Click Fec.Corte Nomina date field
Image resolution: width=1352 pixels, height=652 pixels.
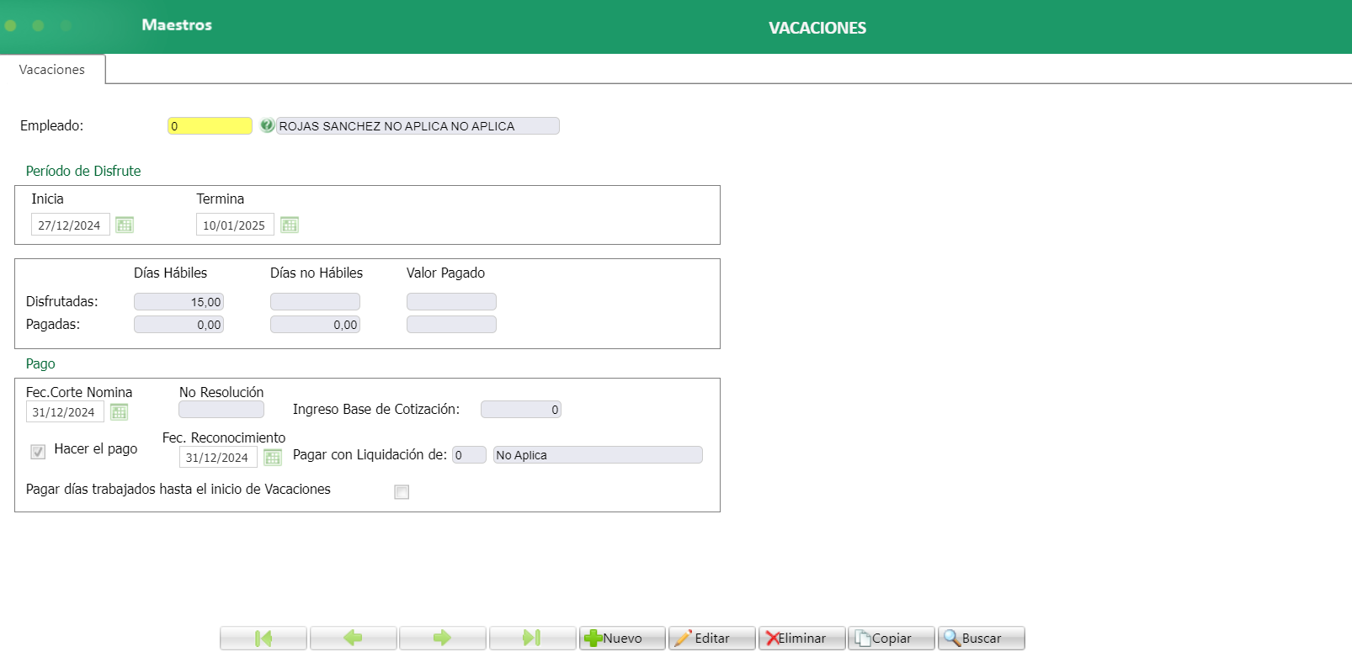tap(65, 411)
